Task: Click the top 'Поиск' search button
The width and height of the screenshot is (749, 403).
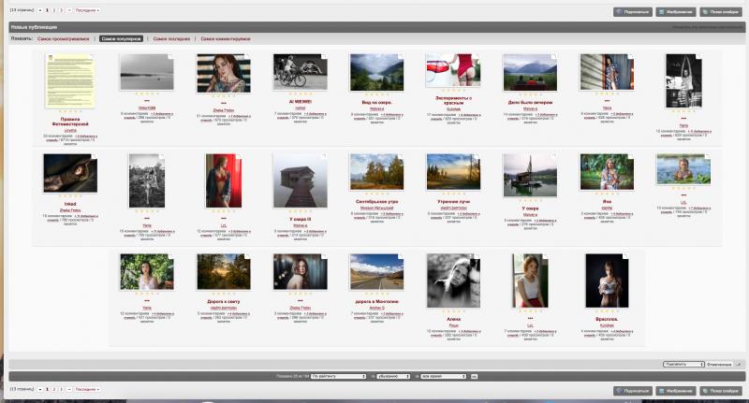Action: click(720, 12)
